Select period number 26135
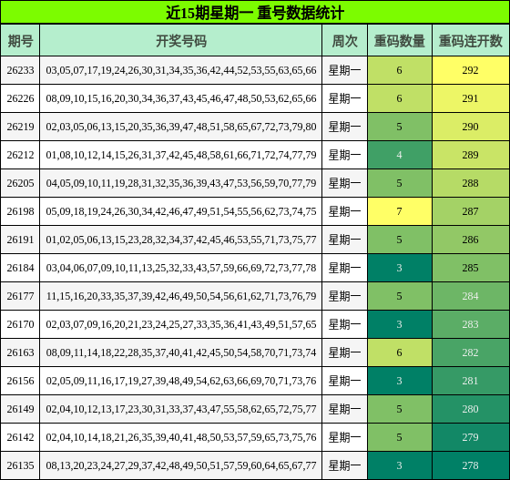 20,465
